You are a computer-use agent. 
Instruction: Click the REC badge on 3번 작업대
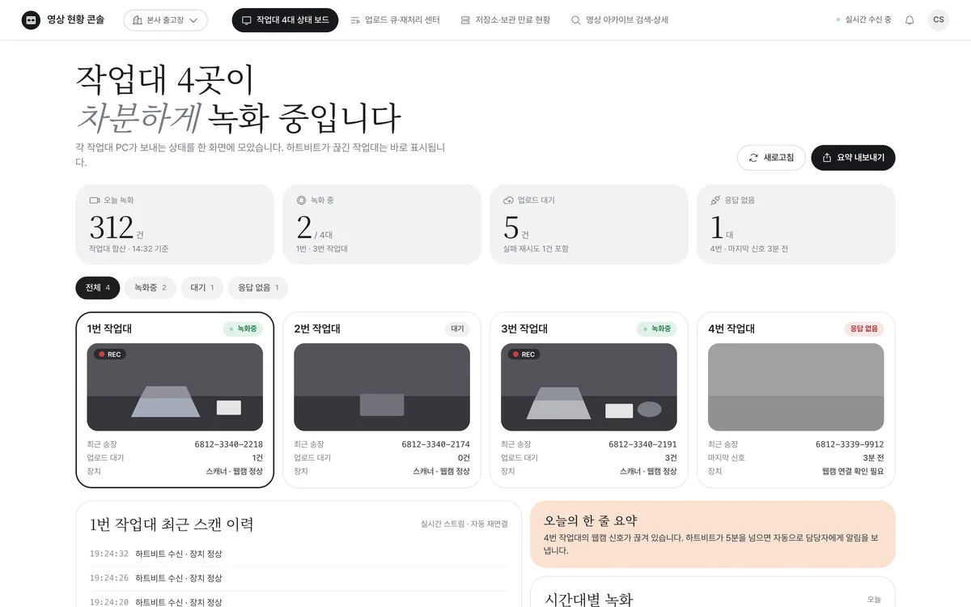pyautogui.click(x=524, y=354)
